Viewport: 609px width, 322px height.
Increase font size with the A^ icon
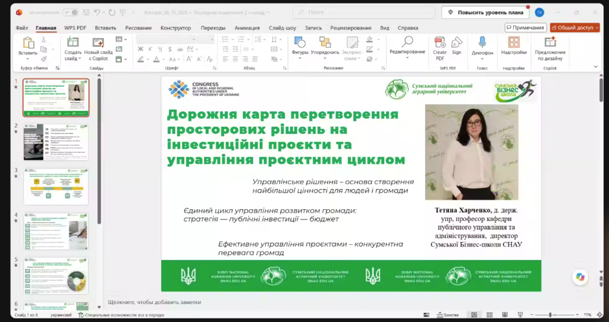point(189,59)
